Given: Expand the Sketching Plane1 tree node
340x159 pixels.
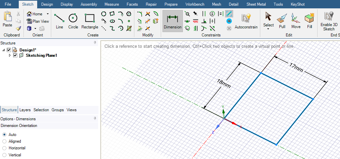Looking at the screenshot, I should click(10, 55).
